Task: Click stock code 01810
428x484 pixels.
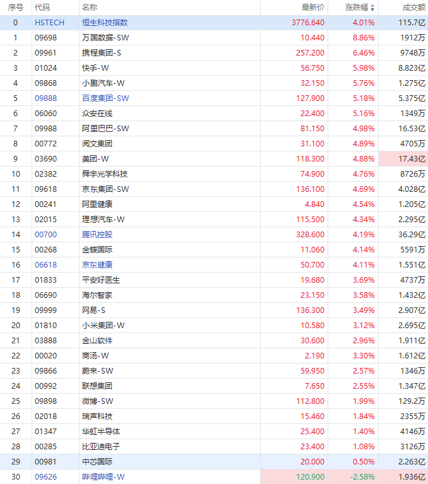Action: (45, 326)
